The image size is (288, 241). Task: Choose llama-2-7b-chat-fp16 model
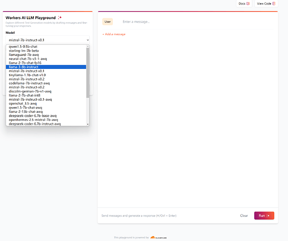46,63
